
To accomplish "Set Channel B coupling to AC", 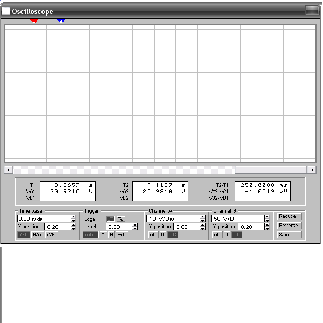I will click(x=217, y=235).
